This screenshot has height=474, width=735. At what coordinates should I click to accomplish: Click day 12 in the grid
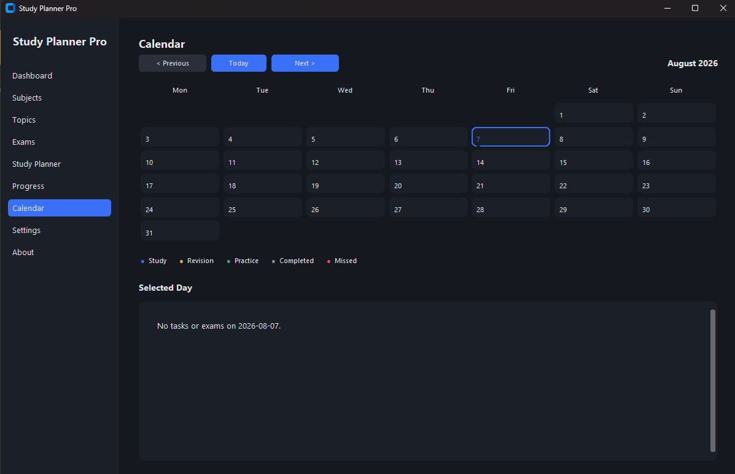[346, 161]
